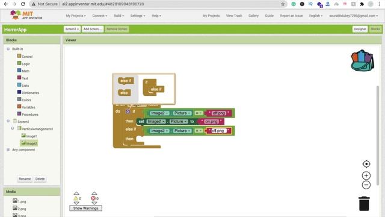Image resolution: width=385 pixels, height=217 pixels.
Task: Collapse the Screen1 tree node
Action: point(8,121)
